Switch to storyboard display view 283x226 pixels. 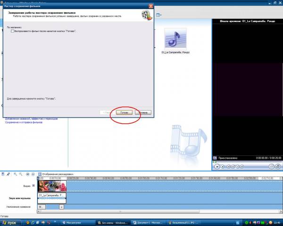[x=56, y=174]
